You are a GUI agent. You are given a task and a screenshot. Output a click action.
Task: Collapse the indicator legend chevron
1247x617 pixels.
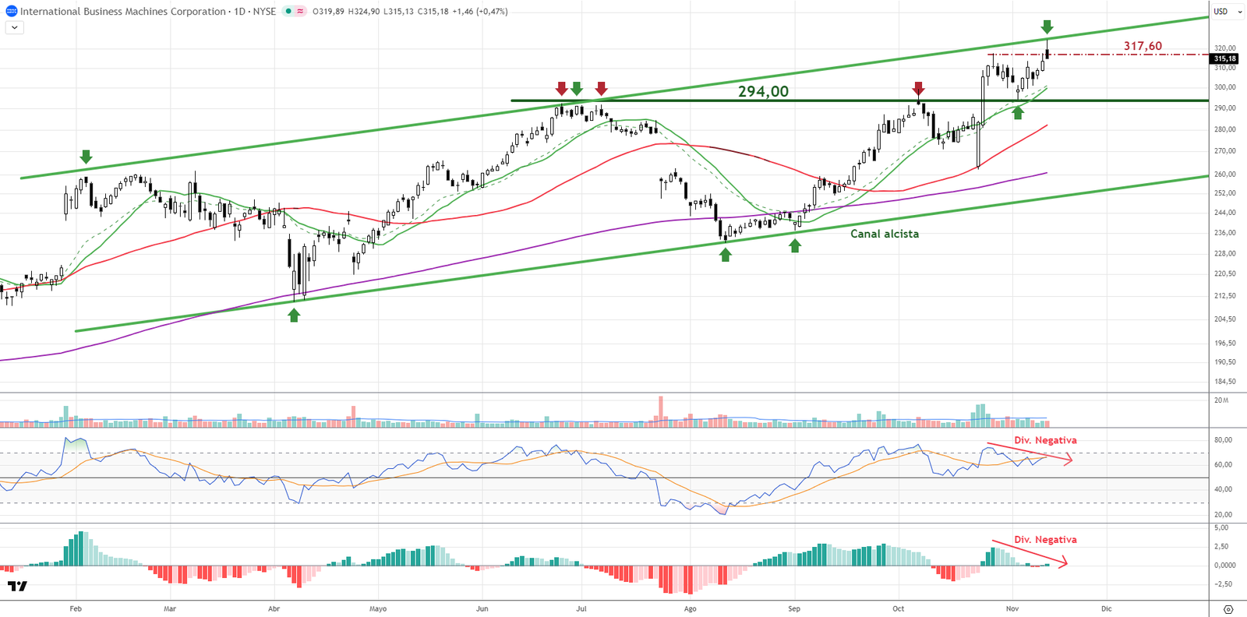click(14, 27)
